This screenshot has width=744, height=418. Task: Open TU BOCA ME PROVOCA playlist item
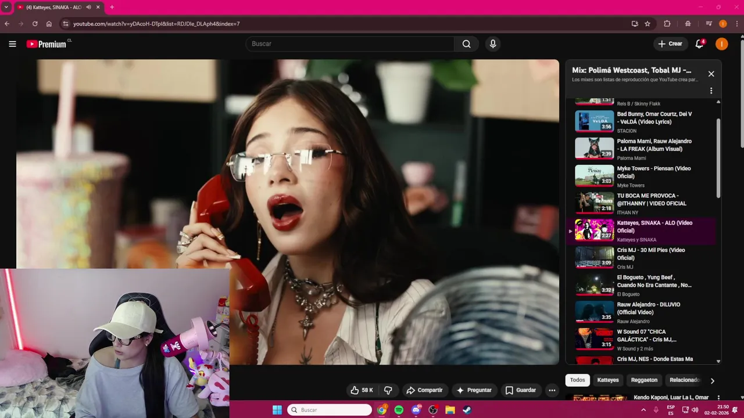tap(641, 203)
